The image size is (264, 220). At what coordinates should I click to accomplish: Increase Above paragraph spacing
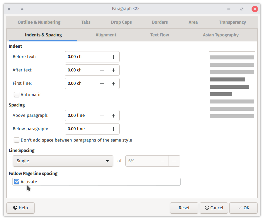point(113,116)
